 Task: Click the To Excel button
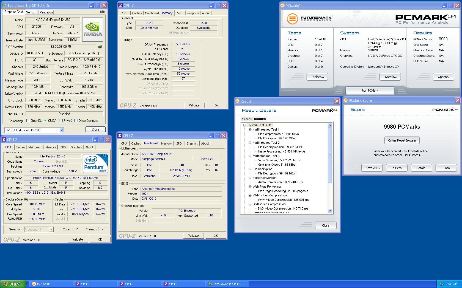[397, 168]
